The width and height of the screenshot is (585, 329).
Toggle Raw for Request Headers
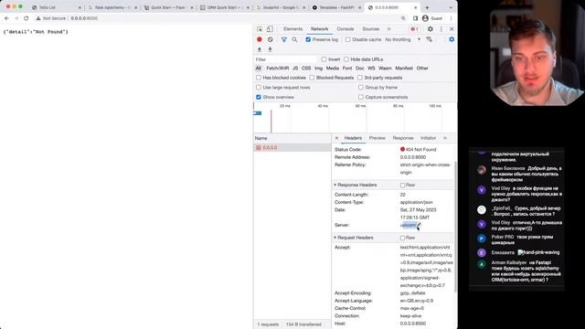click(402, 238)
